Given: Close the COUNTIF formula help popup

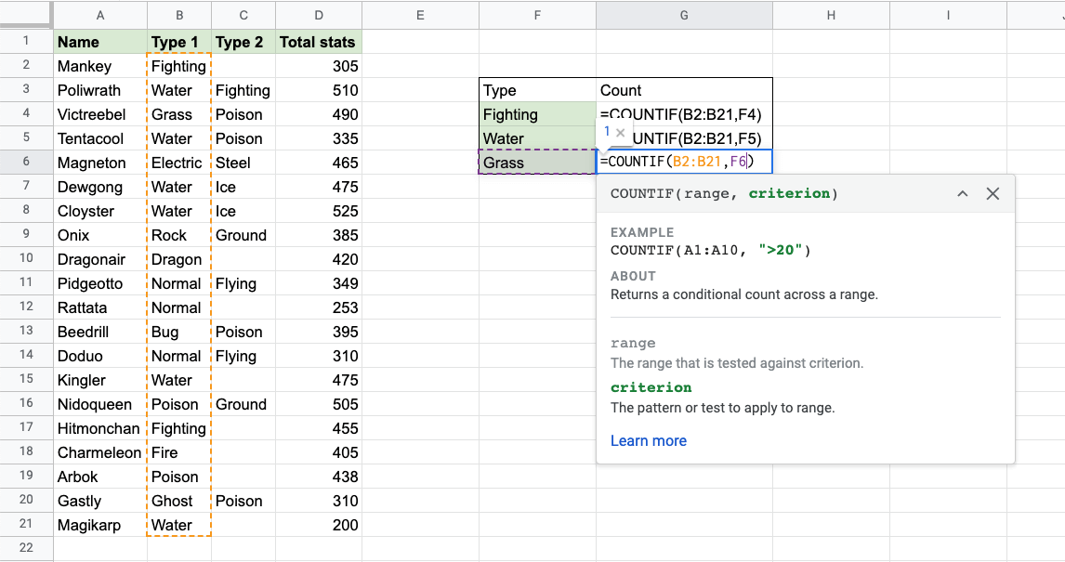Looking at the screenshot, I should point(993,194).
